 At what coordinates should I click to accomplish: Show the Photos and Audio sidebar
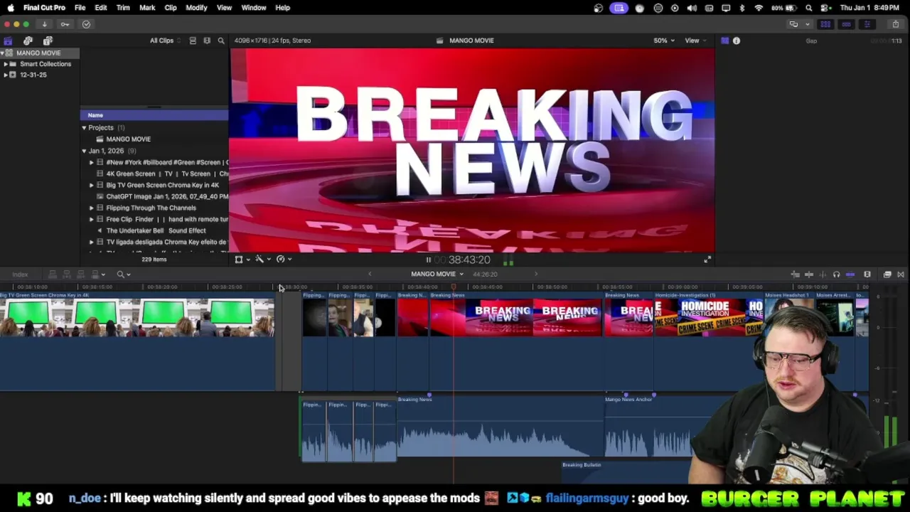(28, 41)
